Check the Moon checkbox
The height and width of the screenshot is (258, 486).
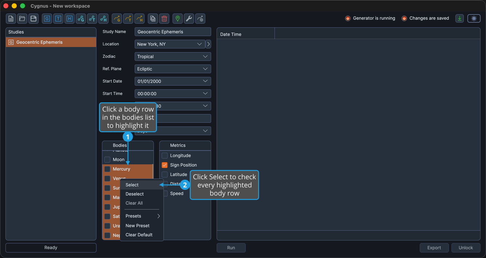[107, 160]
